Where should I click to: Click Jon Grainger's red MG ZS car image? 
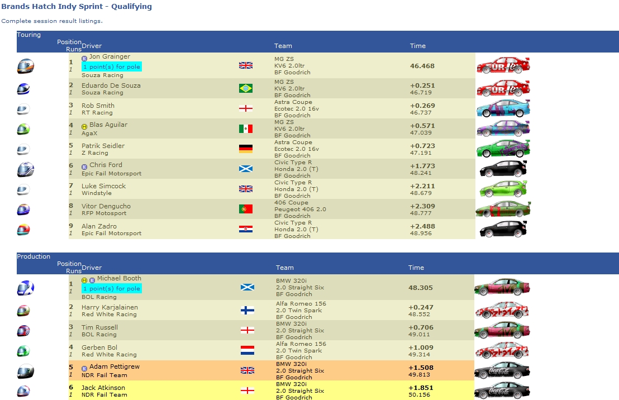click(503, 65)
